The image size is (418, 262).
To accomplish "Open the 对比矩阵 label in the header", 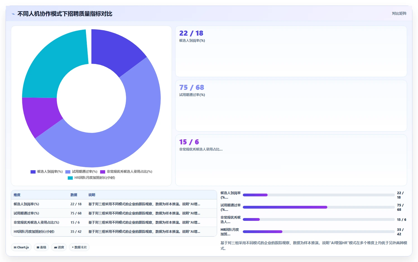I will pos(399,13).
